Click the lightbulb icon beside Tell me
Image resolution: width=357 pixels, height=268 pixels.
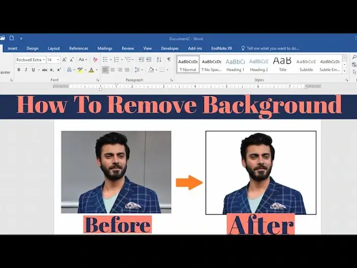243,48
